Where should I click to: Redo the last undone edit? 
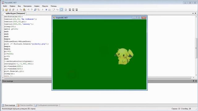click(32, 10)
